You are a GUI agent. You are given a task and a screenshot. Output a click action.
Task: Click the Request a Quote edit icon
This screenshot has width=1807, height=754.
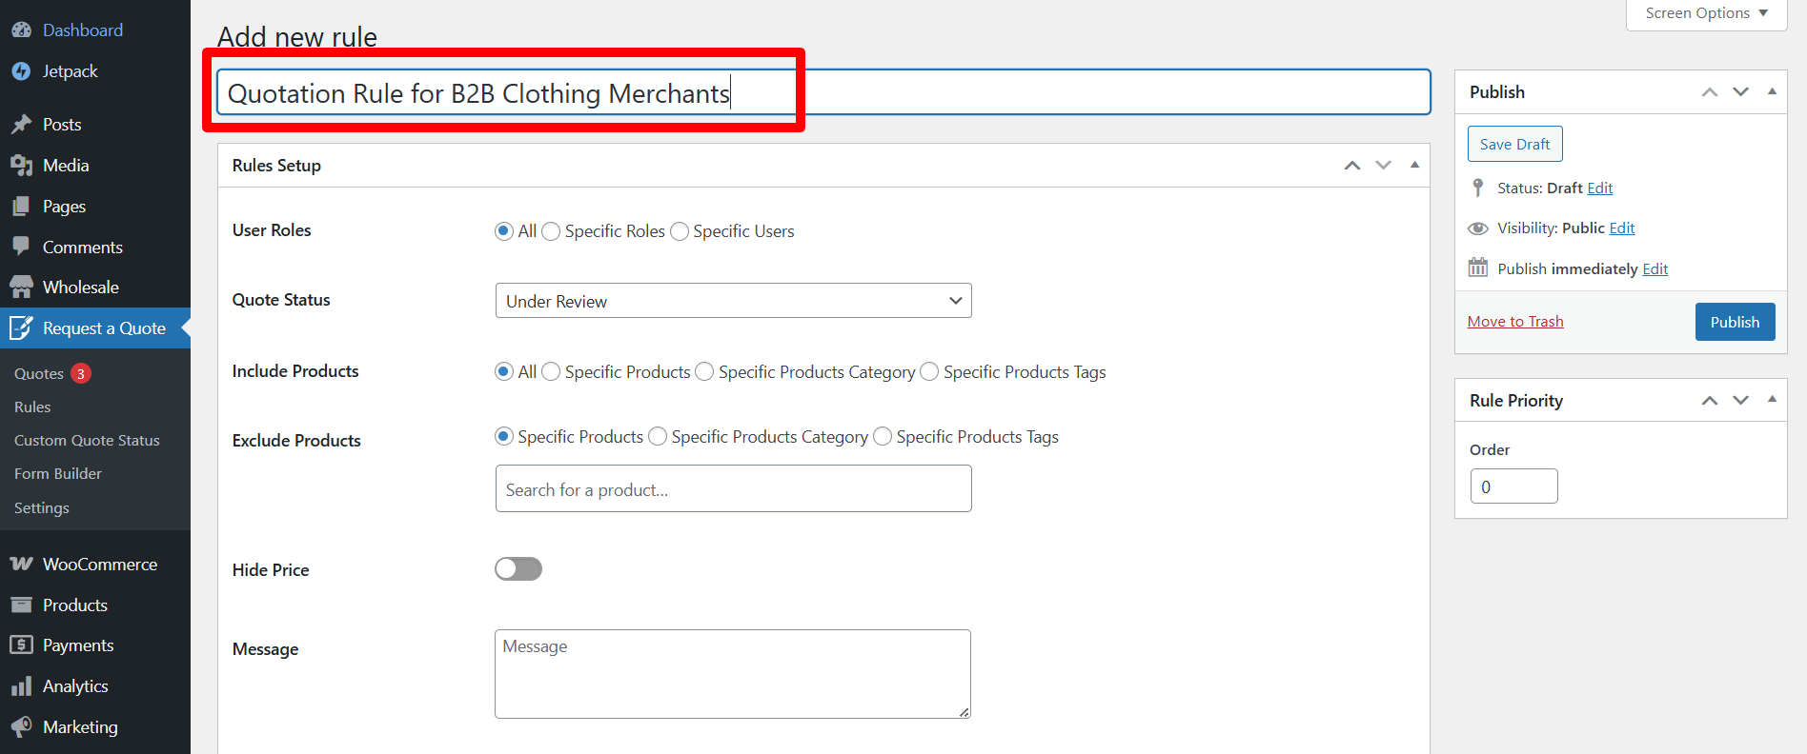tap(21, 328)
